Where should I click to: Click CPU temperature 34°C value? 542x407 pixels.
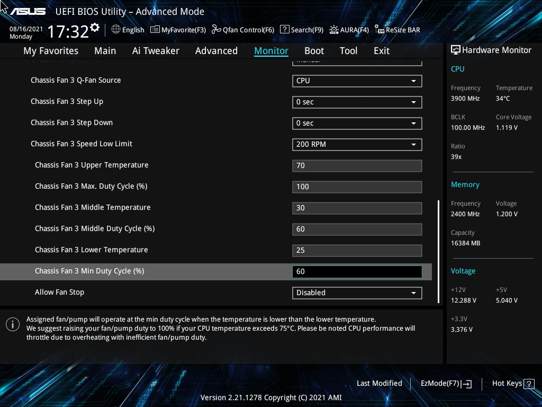[503, 99]
